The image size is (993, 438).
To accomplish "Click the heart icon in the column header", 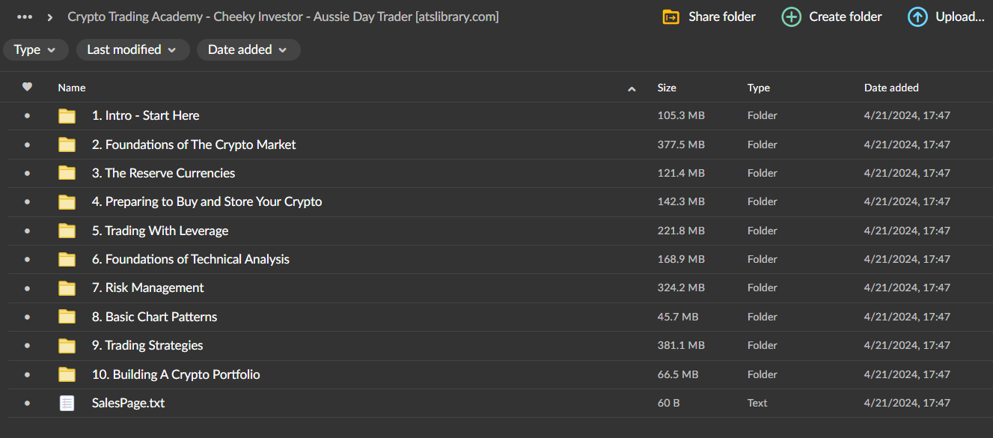I will click(x=27, y=87).
